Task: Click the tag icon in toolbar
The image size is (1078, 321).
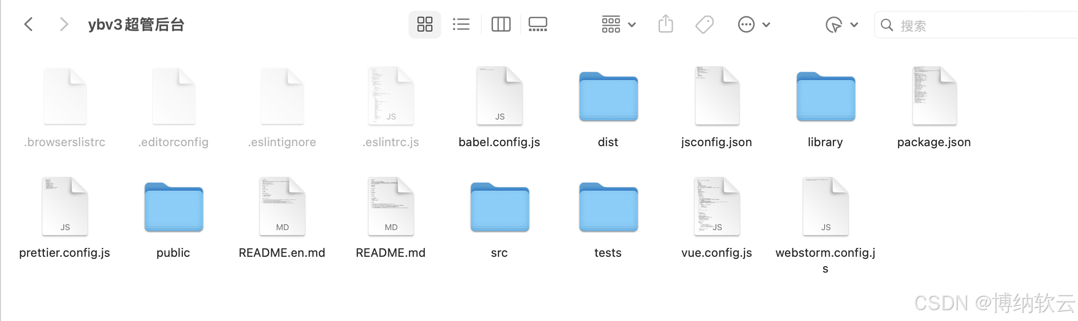Action: coord(705,24)
